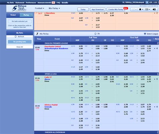The height and width of the screenshot is (134, 159).
Task: Select Alaves team name
Action: click(47, 79)
